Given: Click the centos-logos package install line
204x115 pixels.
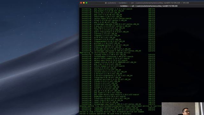Looking at the screenshot, I should pos(118,19).
